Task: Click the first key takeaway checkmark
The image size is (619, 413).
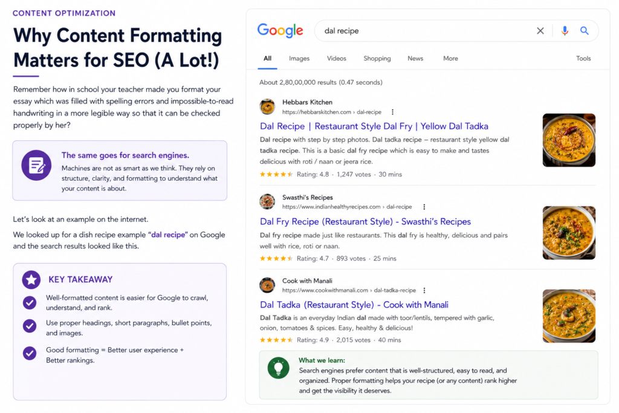Action: pyautogui.click(x=30, y=303)
